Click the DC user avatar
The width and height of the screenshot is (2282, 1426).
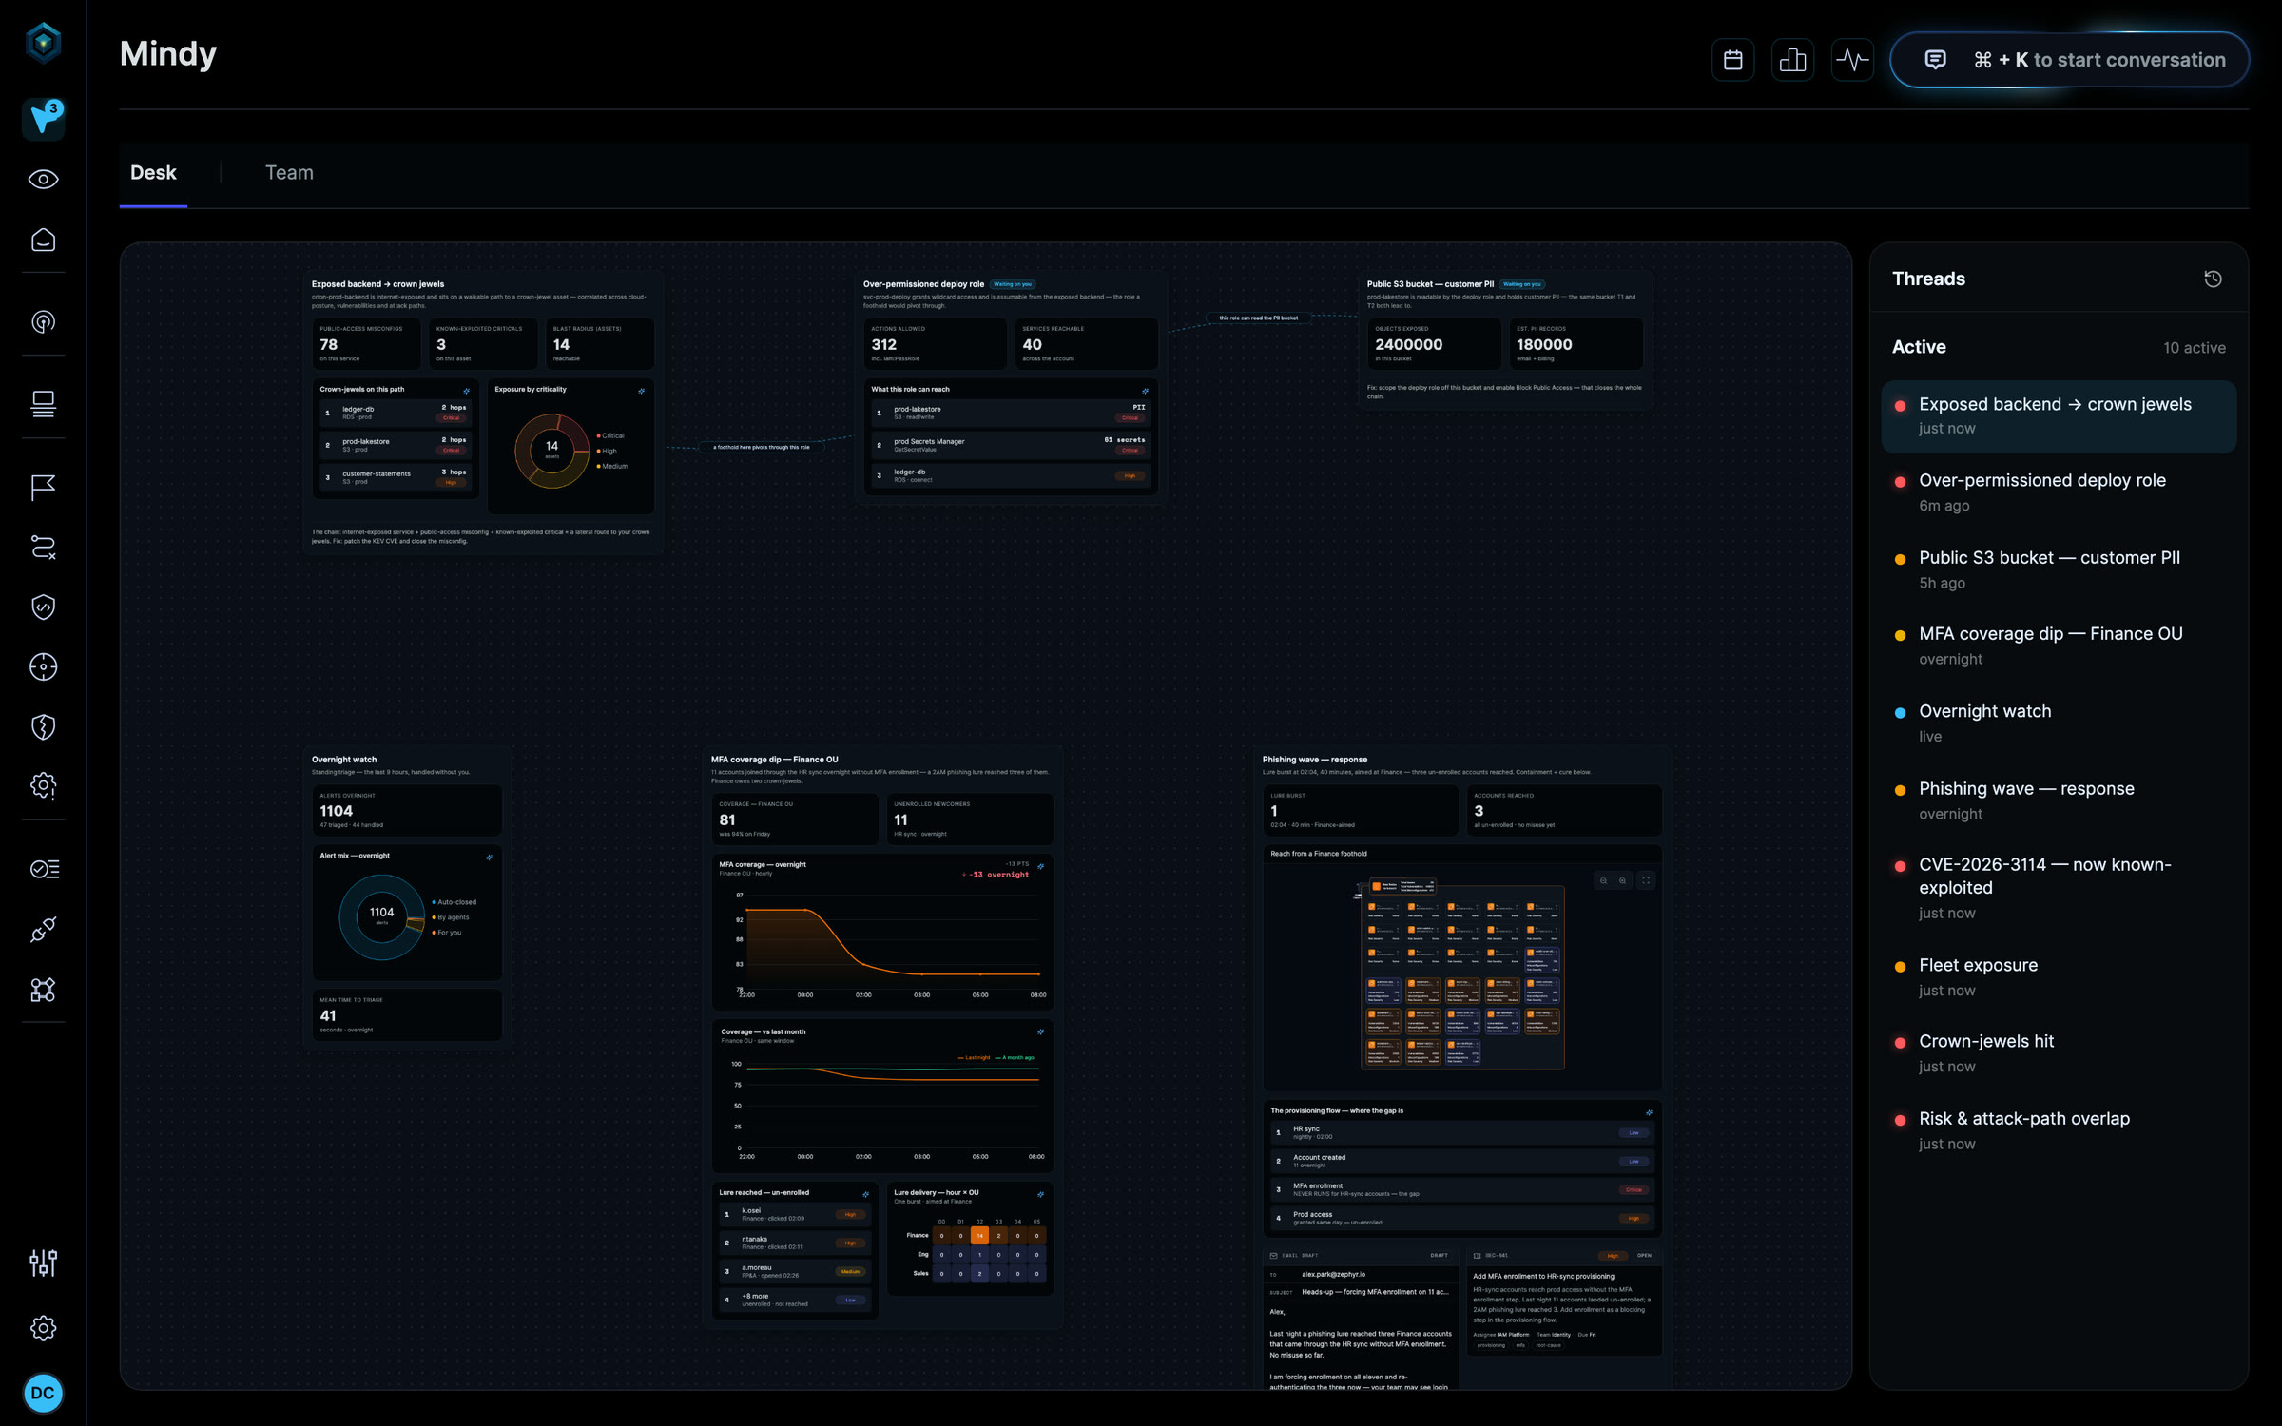click(43, 1393)
